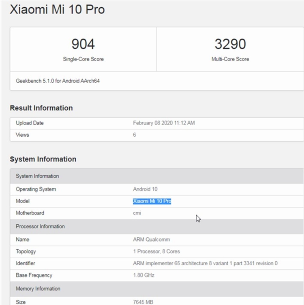Click the Single-Core Score label
The width and height of the screenshot is (304, 305).
83,59
